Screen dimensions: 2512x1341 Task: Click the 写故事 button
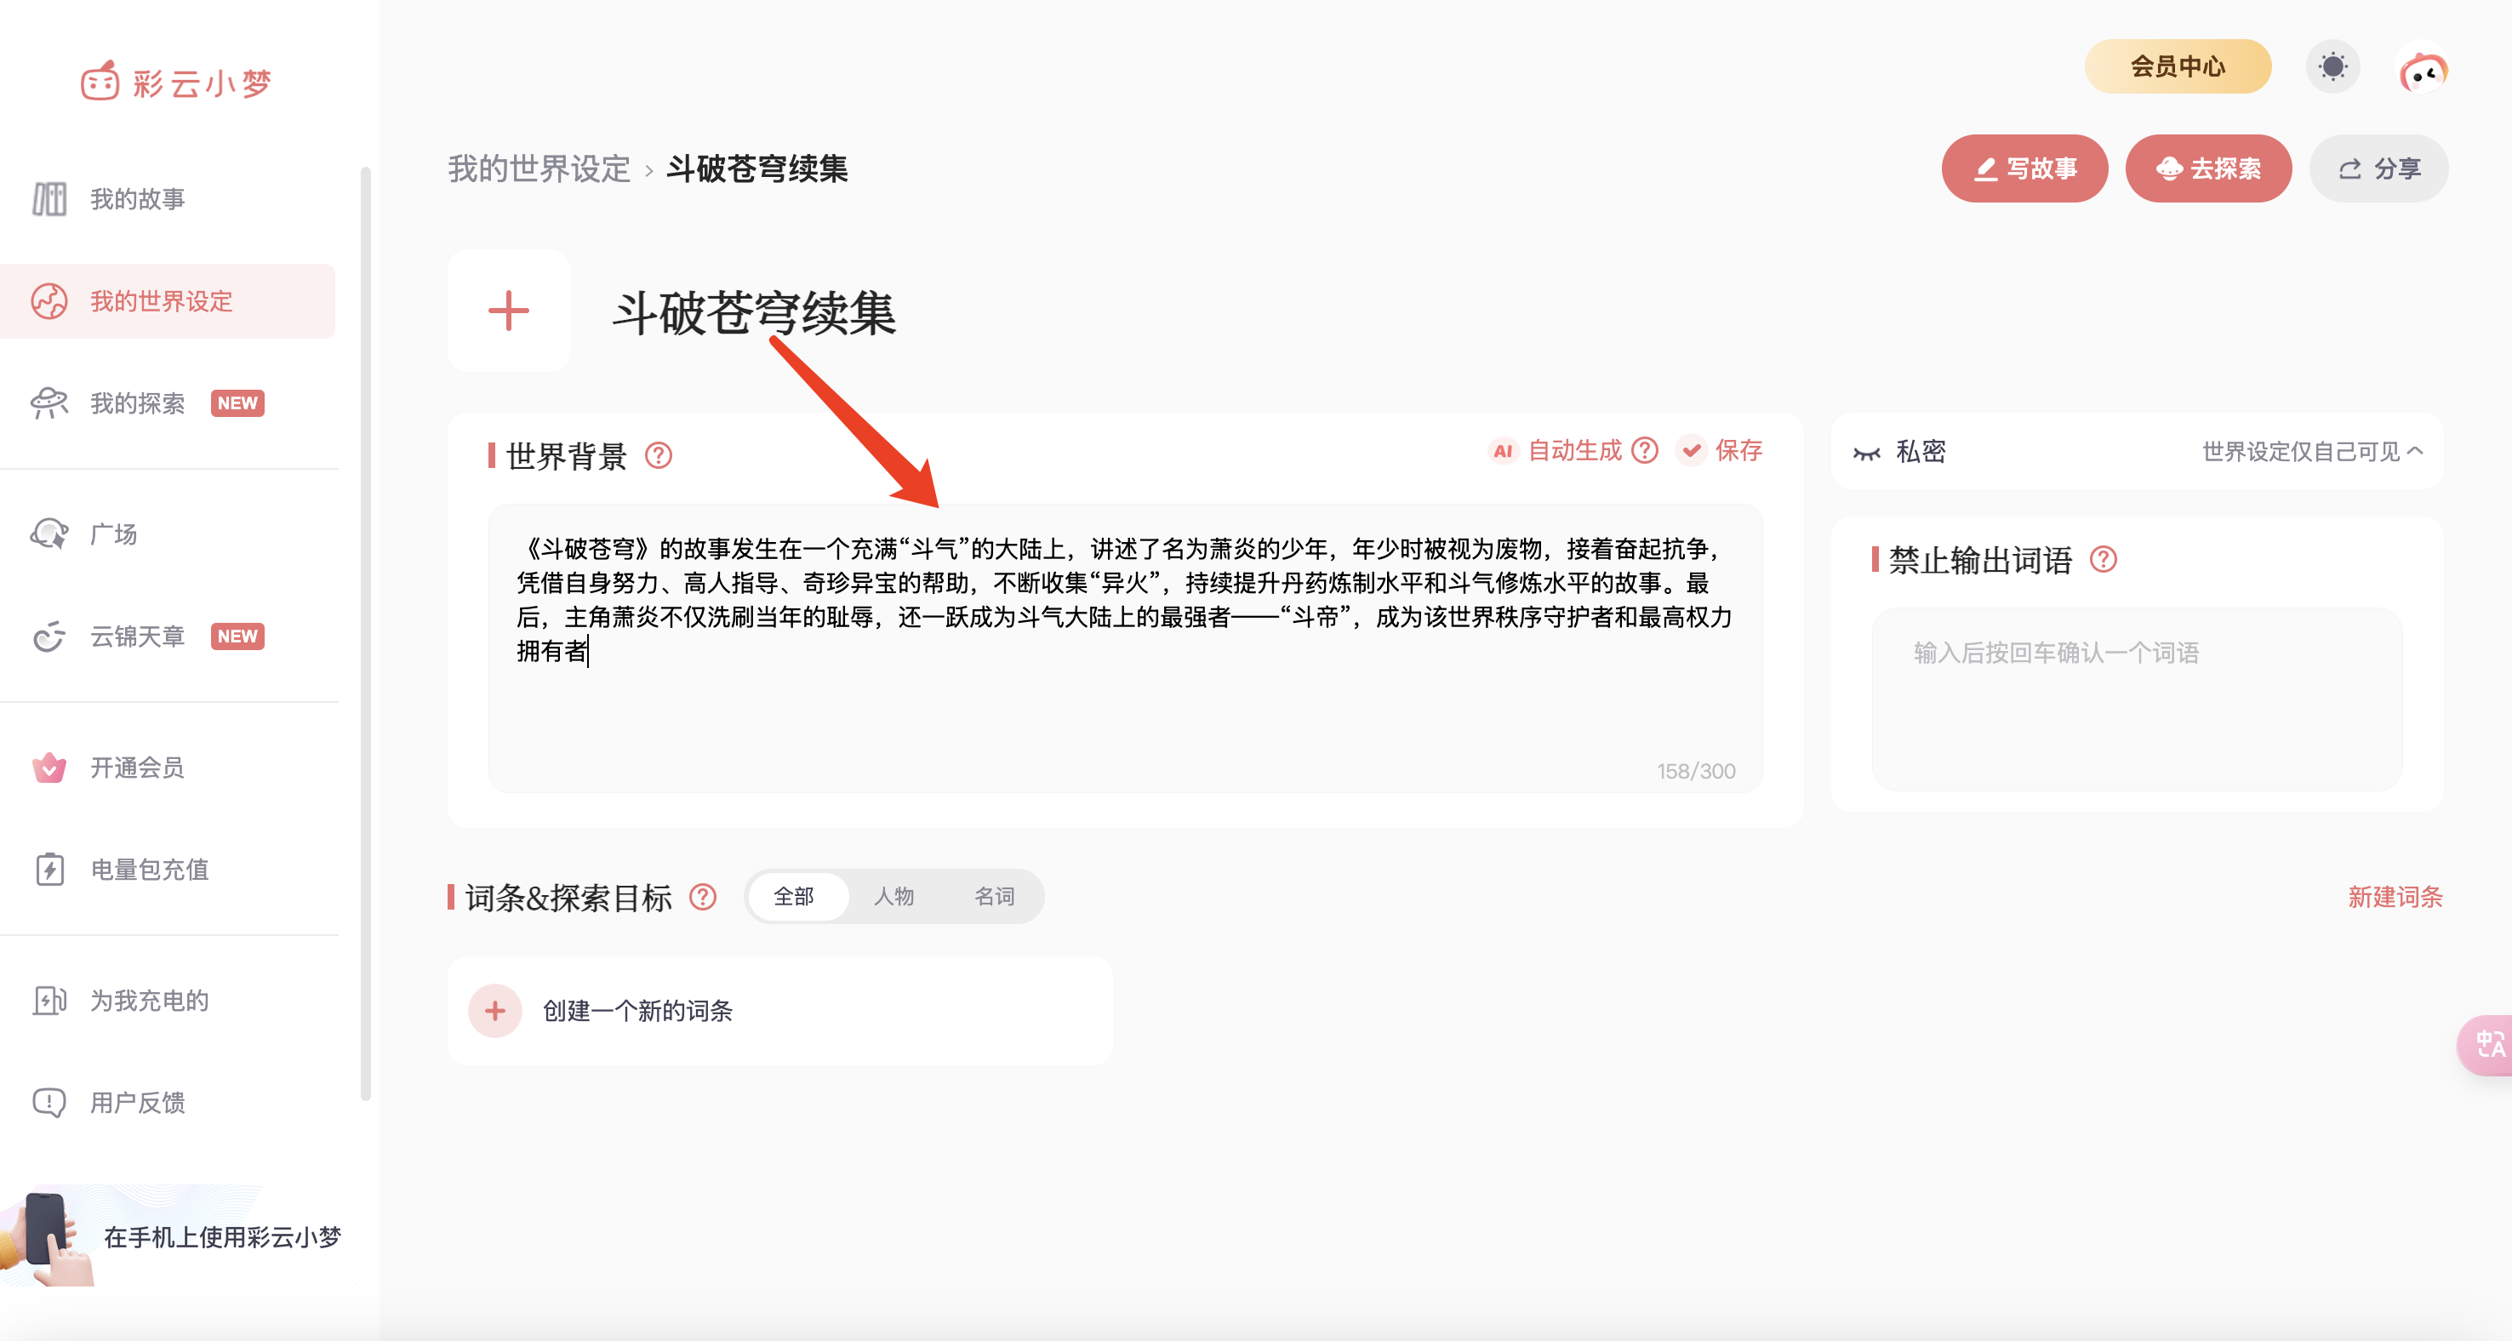point(2024,168)
